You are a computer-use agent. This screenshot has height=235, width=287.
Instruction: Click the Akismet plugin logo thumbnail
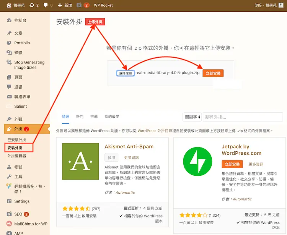click(80, 162)
